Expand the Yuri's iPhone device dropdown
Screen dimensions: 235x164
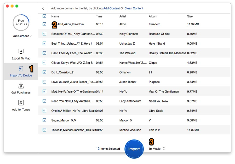pyautogui.click(x=22, y=36)
